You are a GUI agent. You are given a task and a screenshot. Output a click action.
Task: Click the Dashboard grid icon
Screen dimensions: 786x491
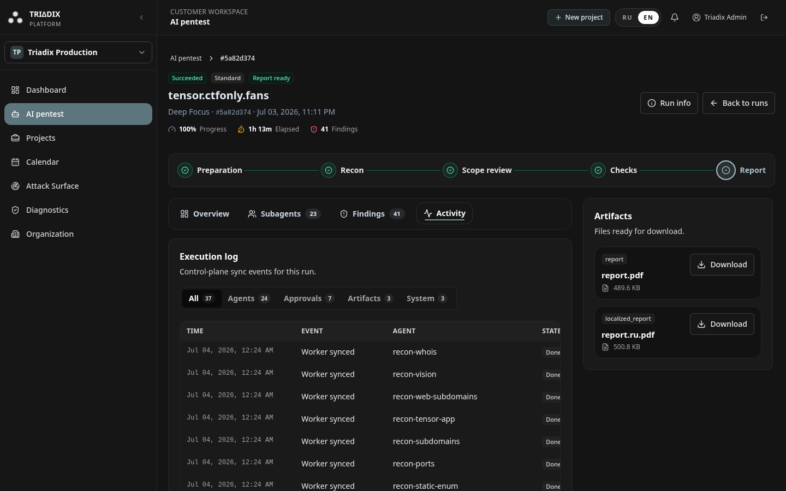click(15, 90)
